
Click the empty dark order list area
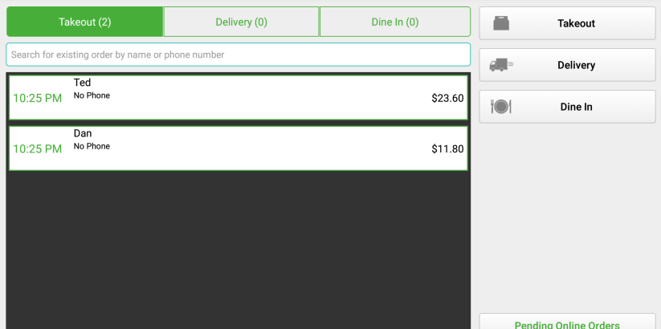238,249
